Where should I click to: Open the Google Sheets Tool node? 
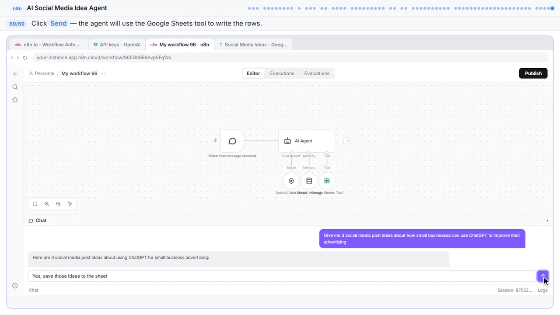coord(327,181)
